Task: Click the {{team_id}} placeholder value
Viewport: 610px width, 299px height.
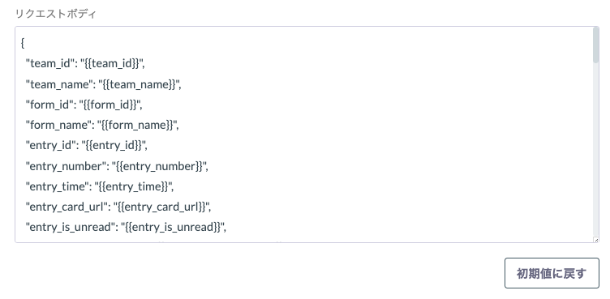Action: click(x=112, y=63)
